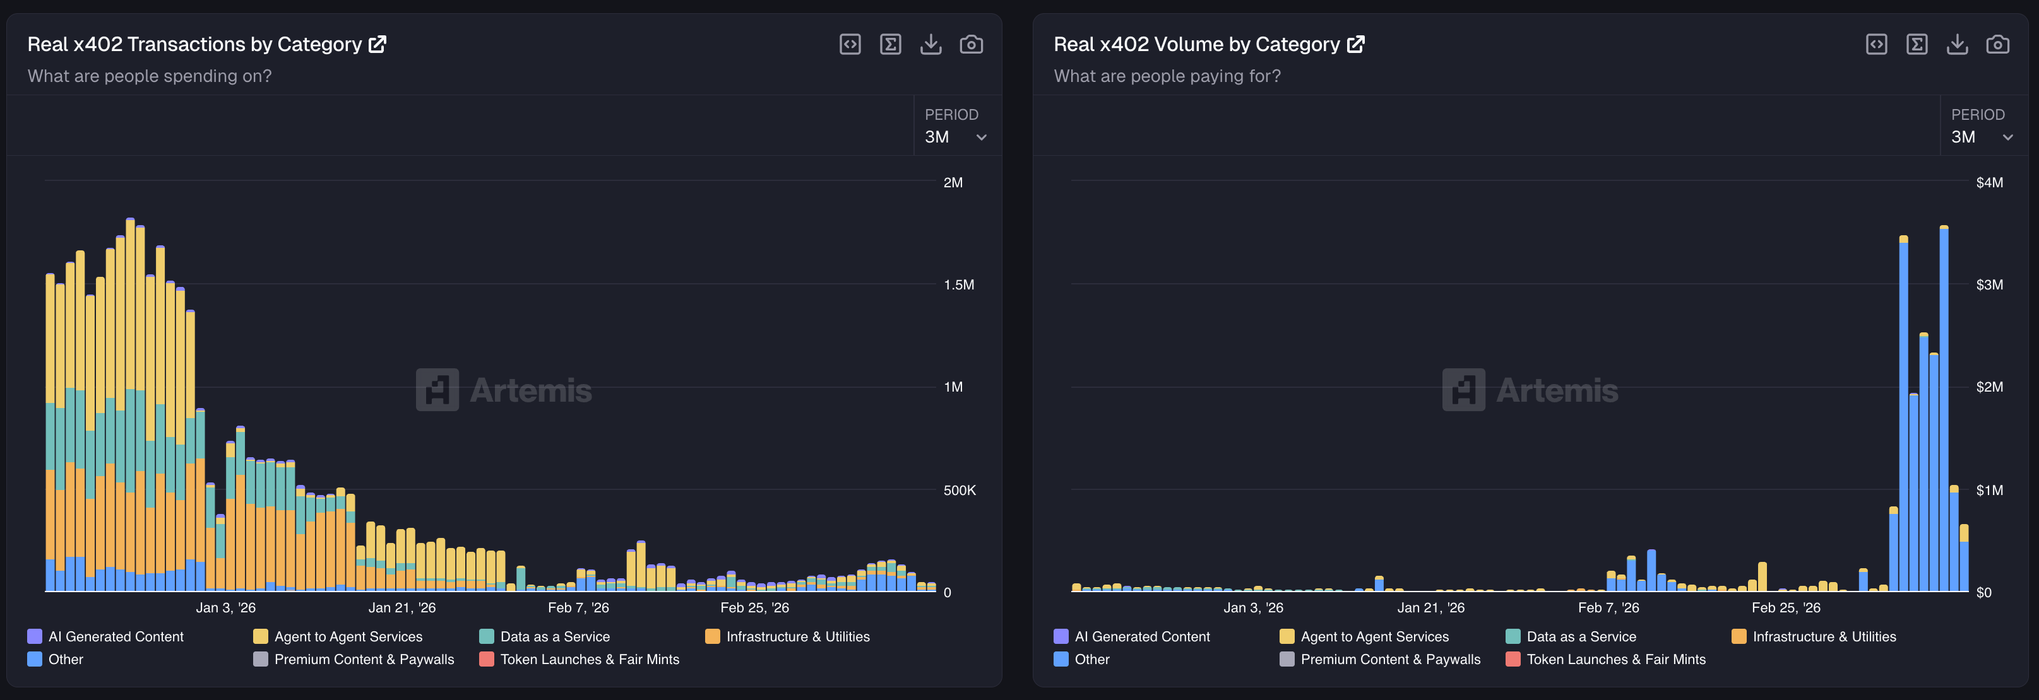The width and height of the screenshot is (2039, 700).
Task: Toggle AI Generated Content series in Transactions legend
Action: click(115, 637)
